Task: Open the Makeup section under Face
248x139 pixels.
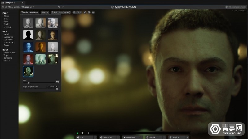Action: (x=7, y=27)
